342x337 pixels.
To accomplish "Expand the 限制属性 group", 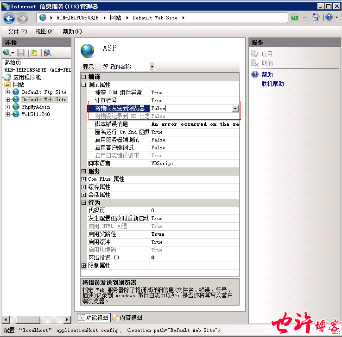I will click(83, 265).
